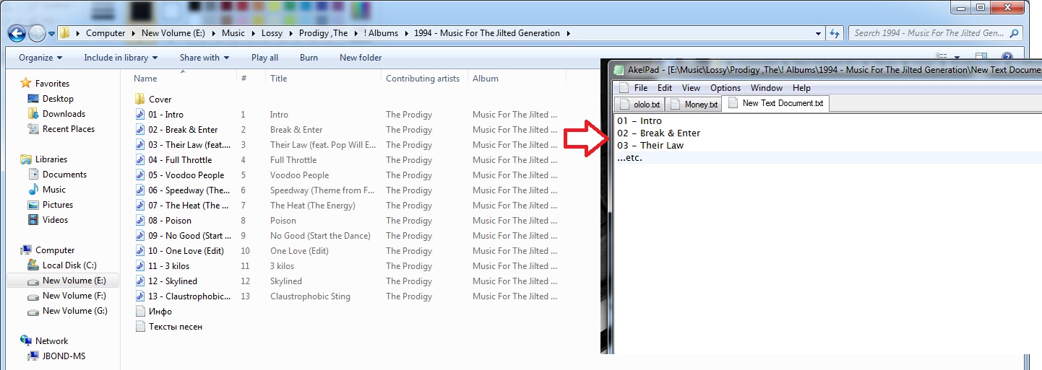Select the file icon for 08 - Poison
This screenshot has height=370, width=1042.
[140, 221]
